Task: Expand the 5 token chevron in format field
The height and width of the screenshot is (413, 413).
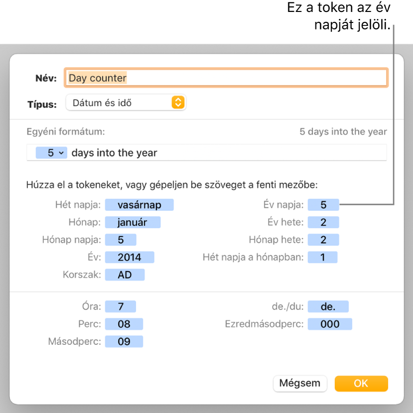Action: 61,153
